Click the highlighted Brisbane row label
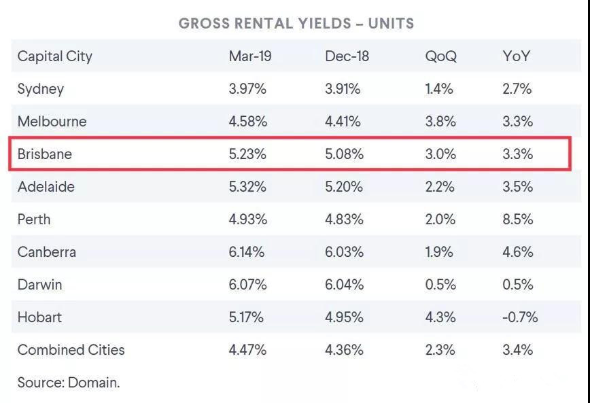Viewport: 590px width, 403px height. point(45,154)
